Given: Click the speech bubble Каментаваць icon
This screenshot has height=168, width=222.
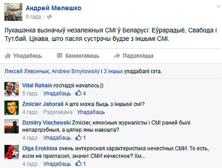Looking at the screenshot, I should click(60, 56).
